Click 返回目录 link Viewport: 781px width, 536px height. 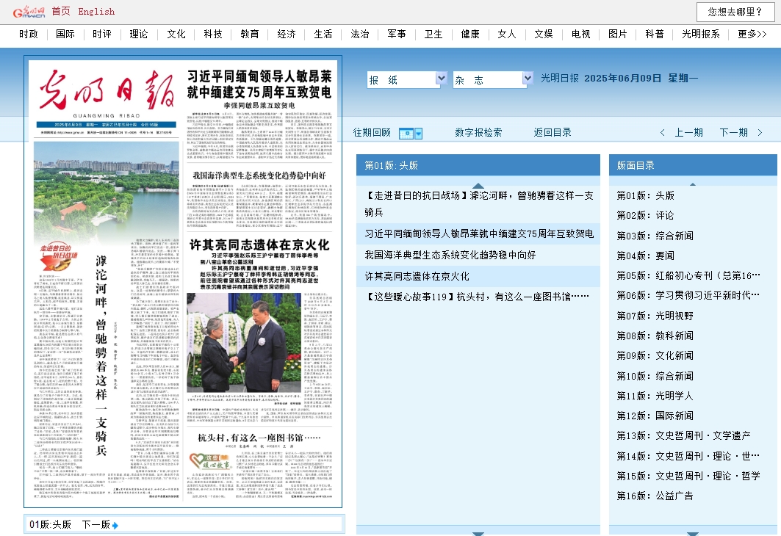click(553, 132)
